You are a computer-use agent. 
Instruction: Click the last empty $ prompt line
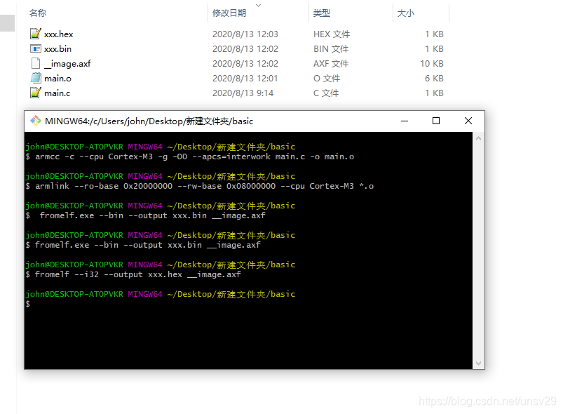28,304
